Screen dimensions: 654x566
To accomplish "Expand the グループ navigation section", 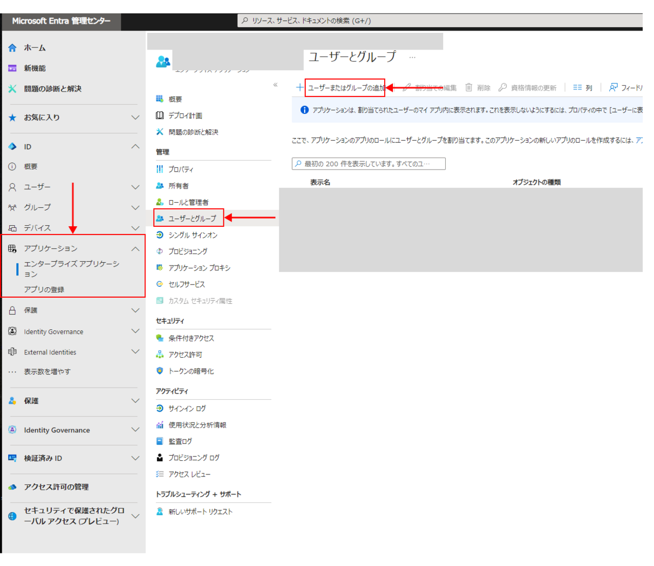I will pyautogui.click(x=135, y=207).
